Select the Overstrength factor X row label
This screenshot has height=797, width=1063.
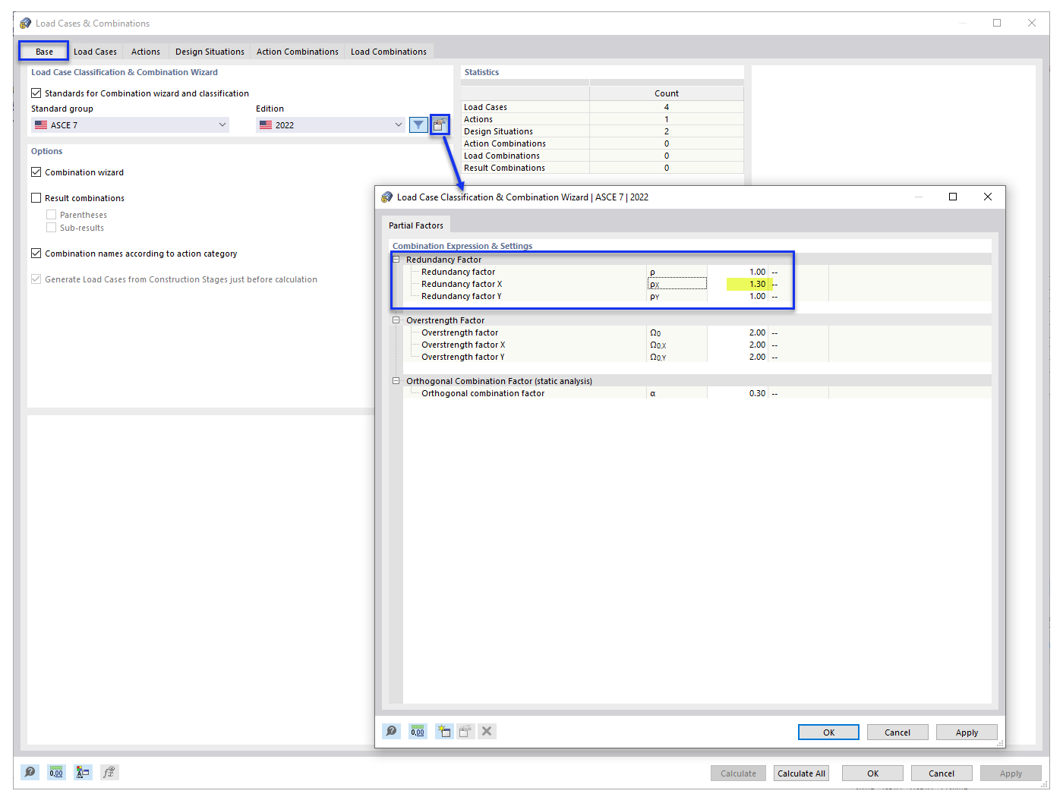[x=463, y=345]
